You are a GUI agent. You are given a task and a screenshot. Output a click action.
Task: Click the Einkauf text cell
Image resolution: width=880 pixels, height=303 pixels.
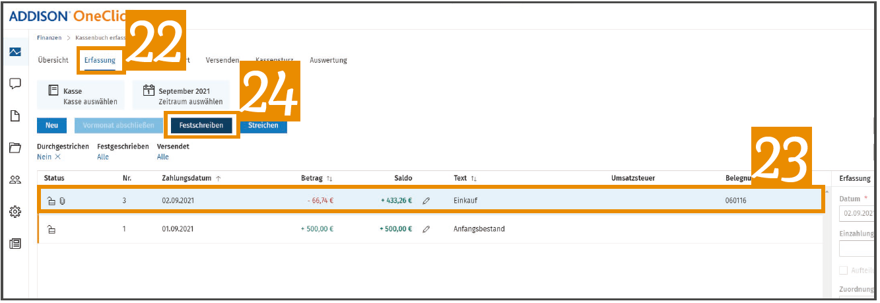(x=465, y=200)
